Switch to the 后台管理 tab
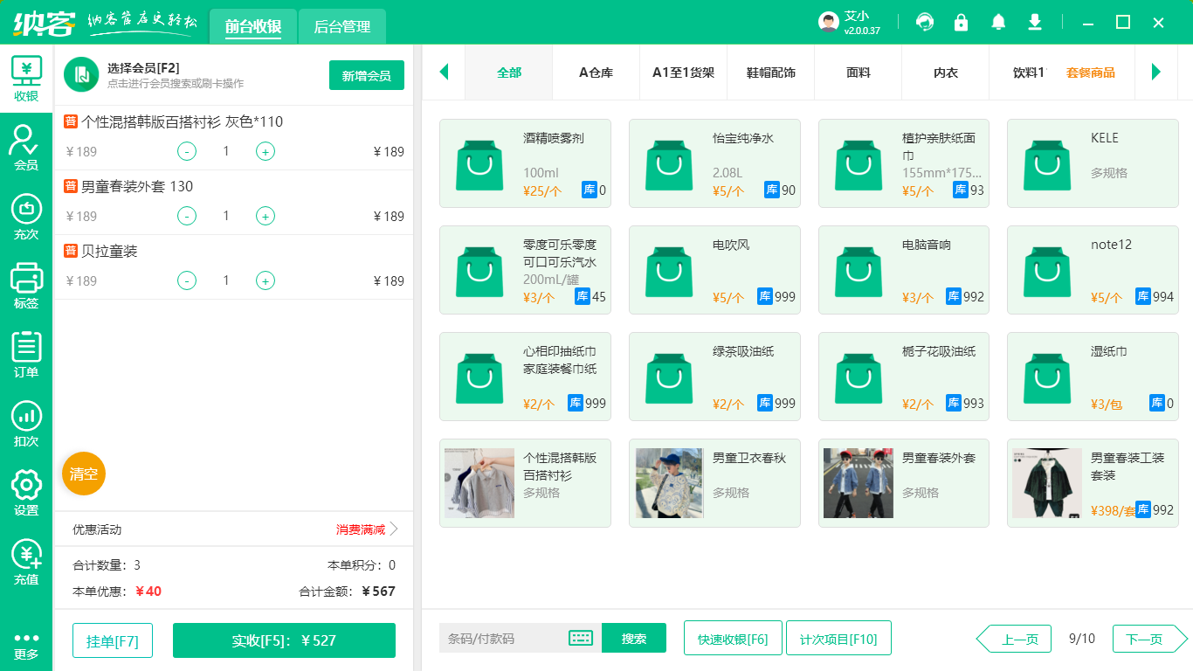This screenshot has width=1193, height=671. [342, 26]
